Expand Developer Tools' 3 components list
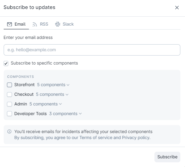The width and height of the screenshot is (185, 167). 65,113
